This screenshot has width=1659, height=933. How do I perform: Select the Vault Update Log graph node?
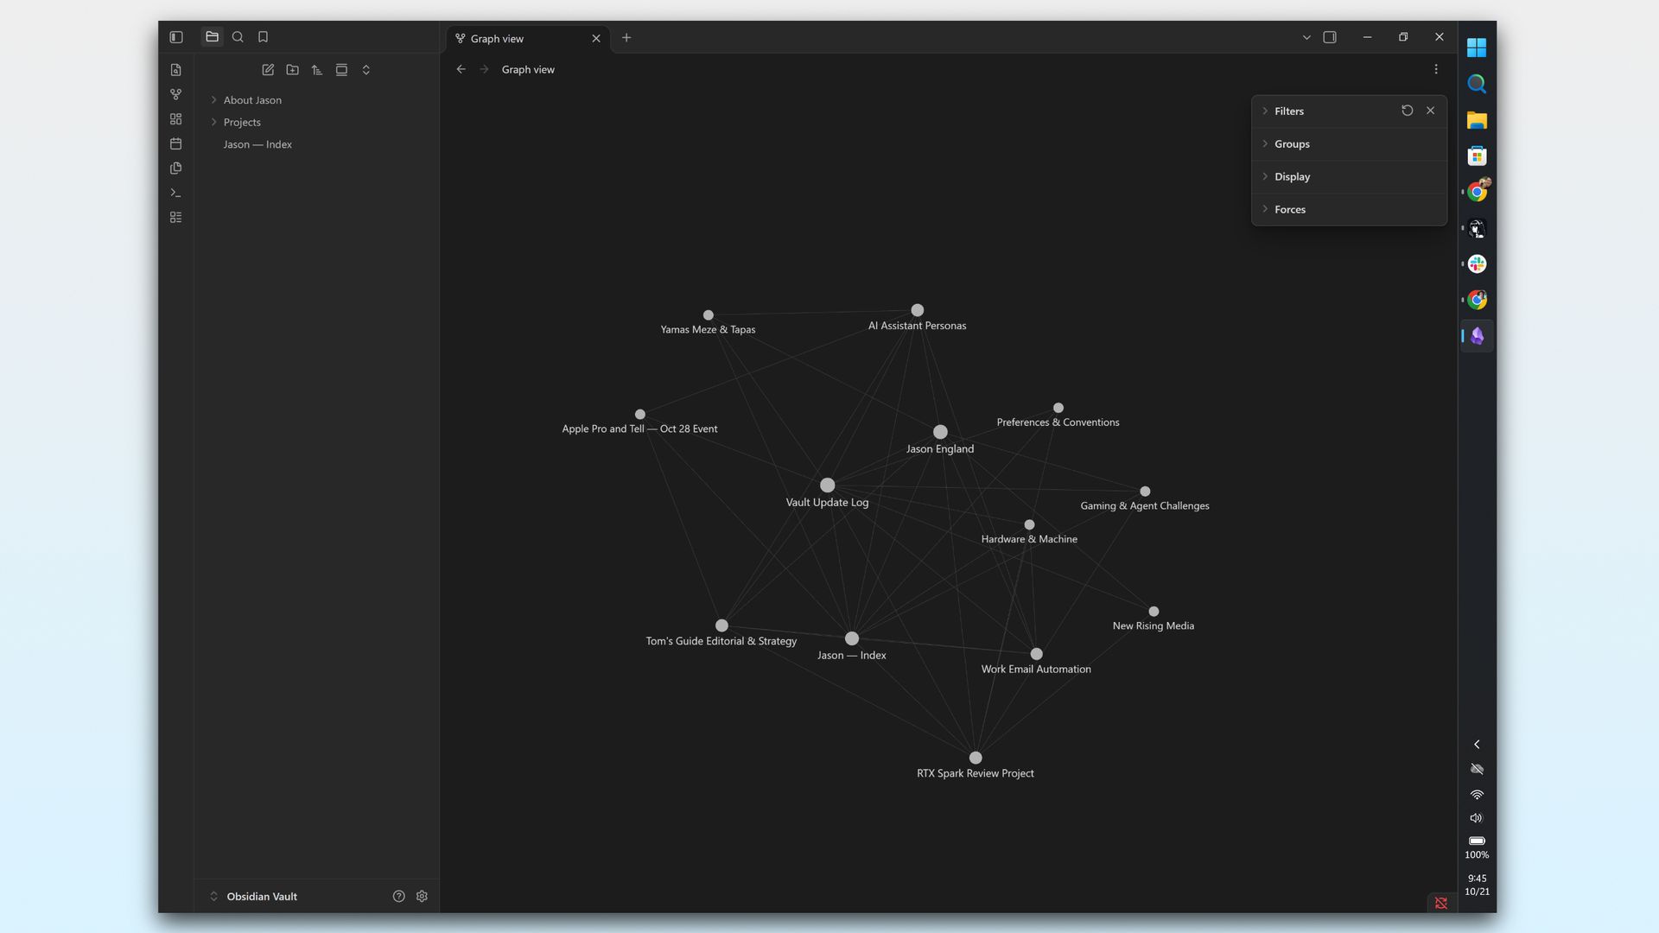(827, 486)
